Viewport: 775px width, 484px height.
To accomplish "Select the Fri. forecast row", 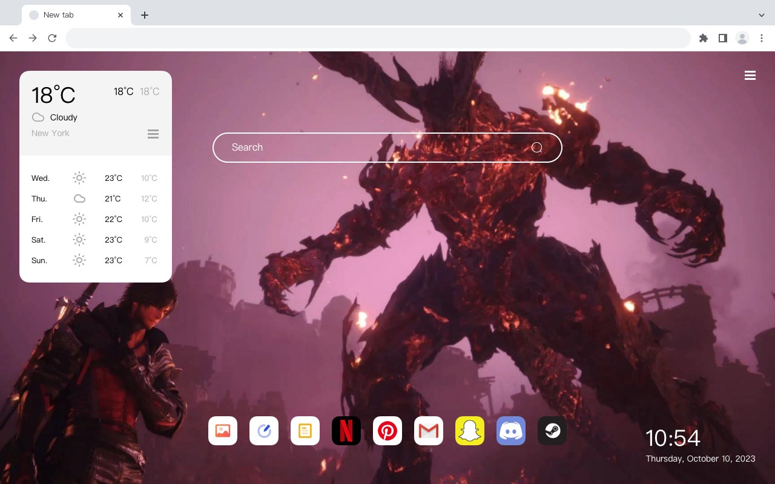I will 96,219.
